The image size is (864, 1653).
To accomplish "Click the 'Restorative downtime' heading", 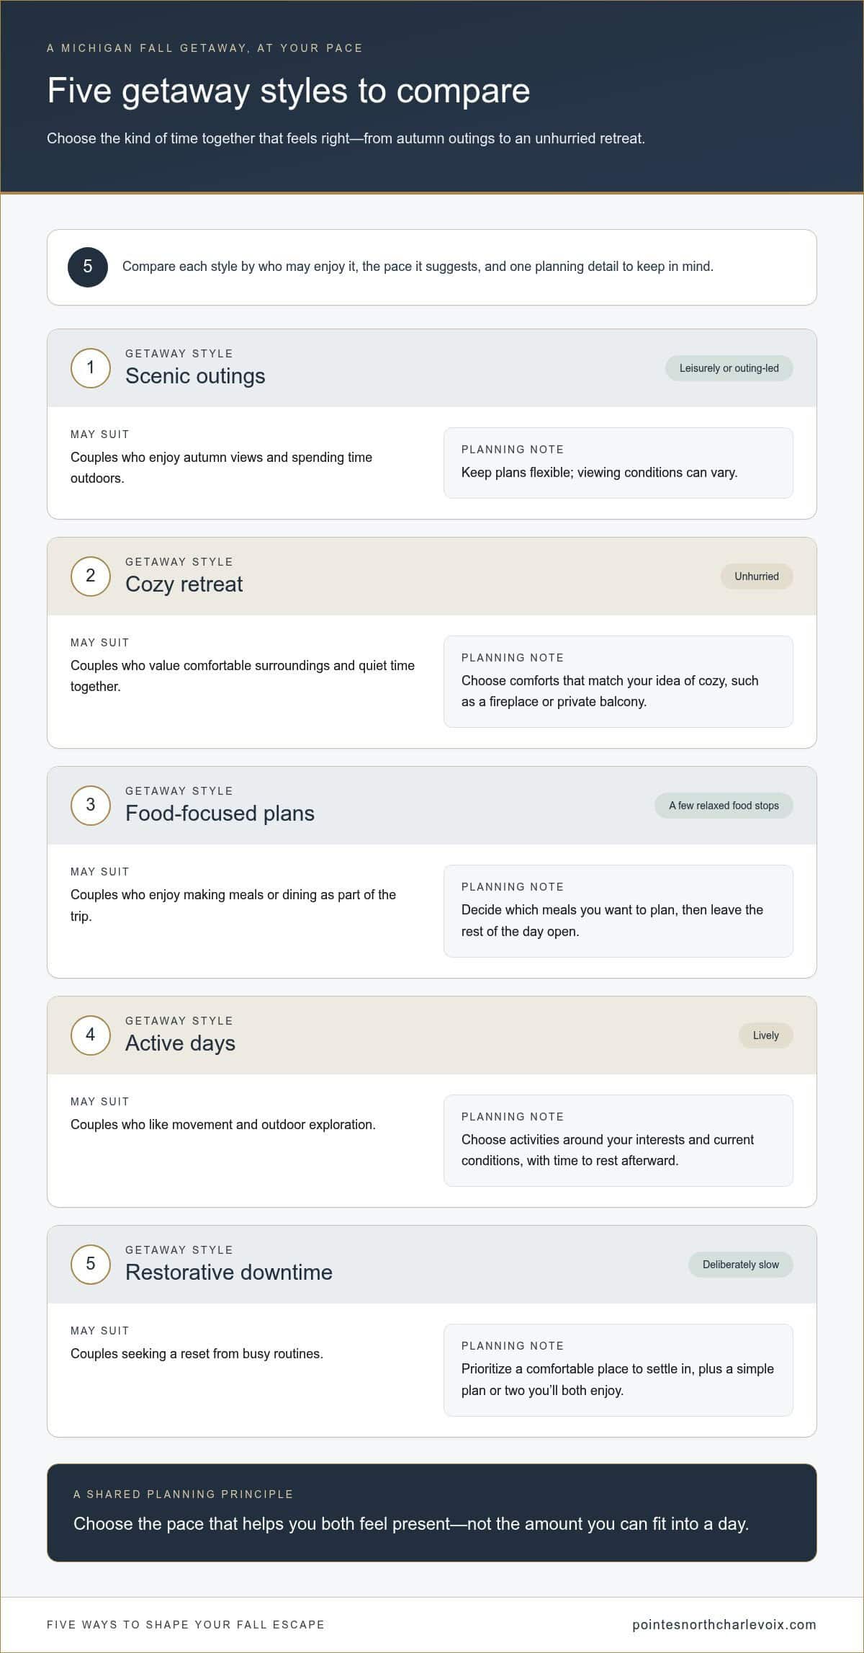I will pyautogui.click(x=229, y=1273).
